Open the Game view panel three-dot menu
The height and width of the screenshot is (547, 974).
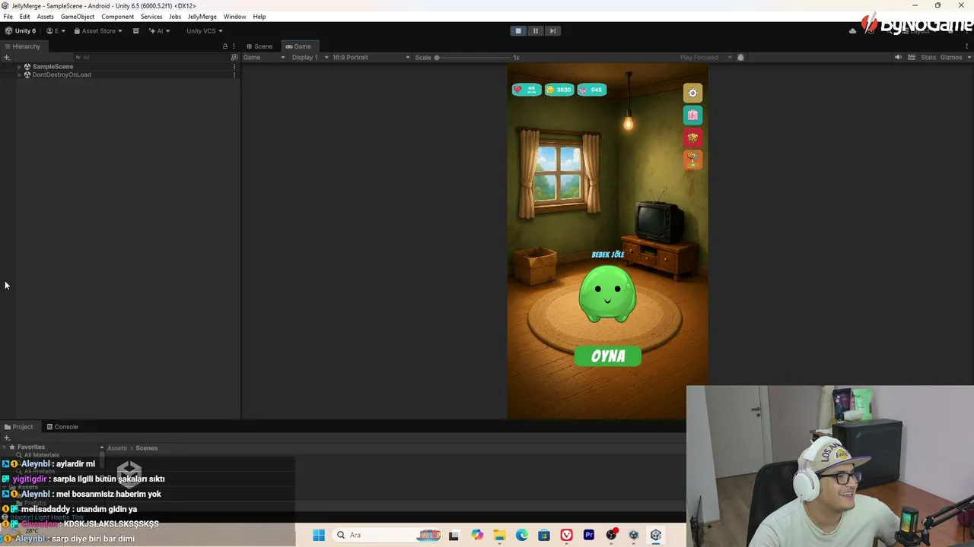(967, 46)
